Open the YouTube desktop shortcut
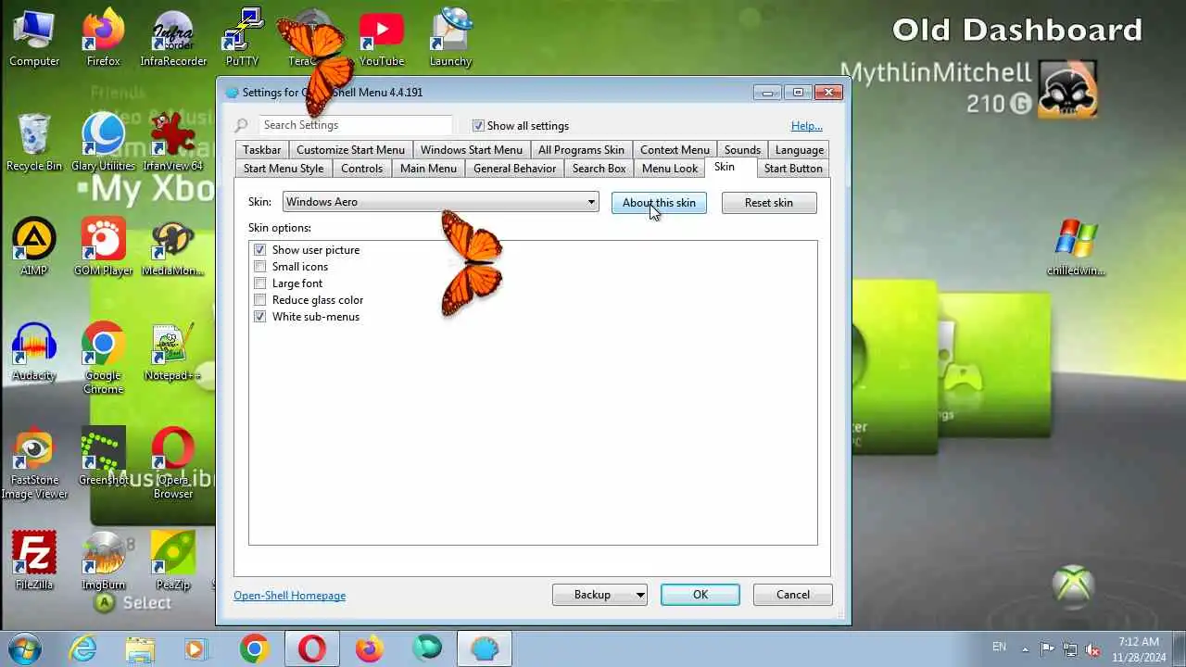This screenshot has height=667, width=1186. (x=382, y=39)
